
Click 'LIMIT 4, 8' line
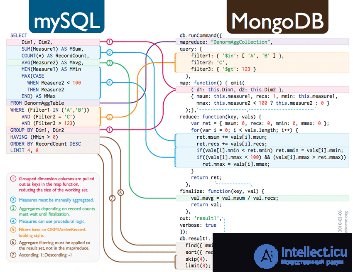coord(25,150)
